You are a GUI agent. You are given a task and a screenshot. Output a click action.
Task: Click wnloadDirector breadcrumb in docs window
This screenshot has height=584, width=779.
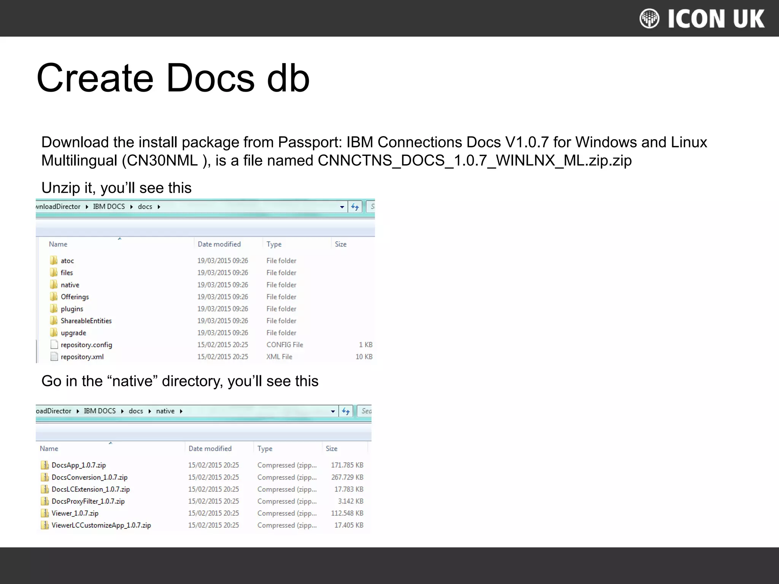pyautogui.click(x=58, y=206)
